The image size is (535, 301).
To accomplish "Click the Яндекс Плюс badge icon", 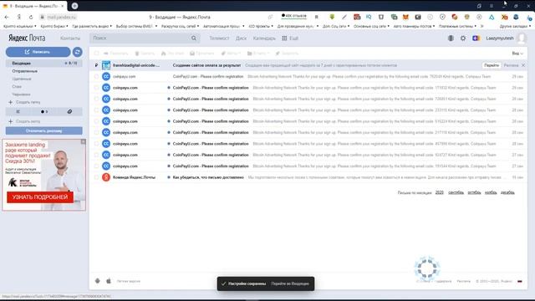I will pos(476,38).
